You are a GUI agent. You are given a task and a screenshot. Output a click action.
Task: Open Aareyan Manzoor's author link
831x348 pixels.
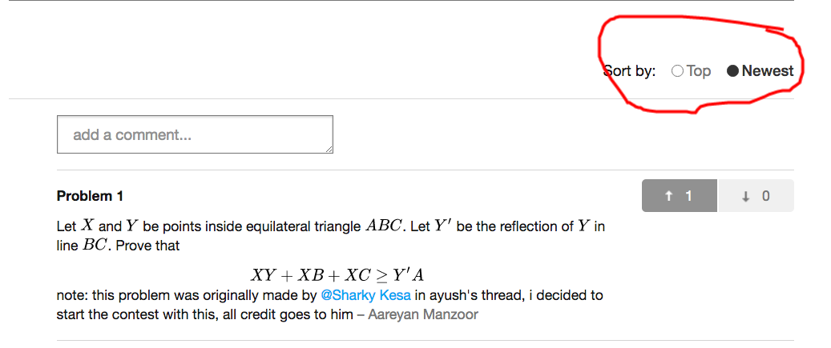coord(423,314)
